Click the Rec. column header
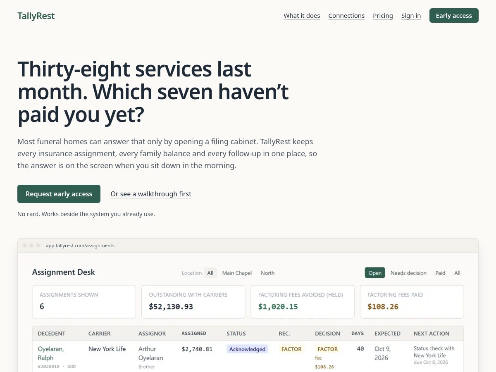496x372 pixels. pos(284,334)
